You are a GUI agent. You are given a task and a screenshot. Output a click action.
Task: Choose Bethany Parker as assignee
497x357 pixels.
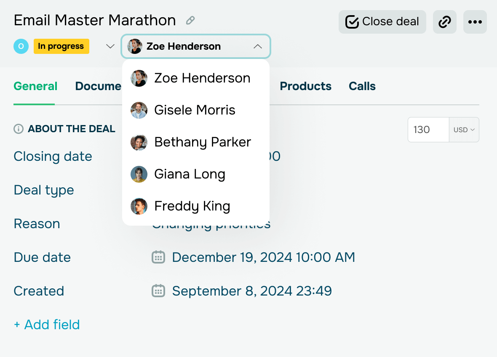(202, 142)
